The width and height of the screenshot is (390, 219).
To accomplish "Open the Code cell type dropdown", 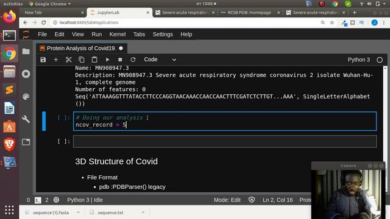I will pyautogui.click(x=160, y=60).
